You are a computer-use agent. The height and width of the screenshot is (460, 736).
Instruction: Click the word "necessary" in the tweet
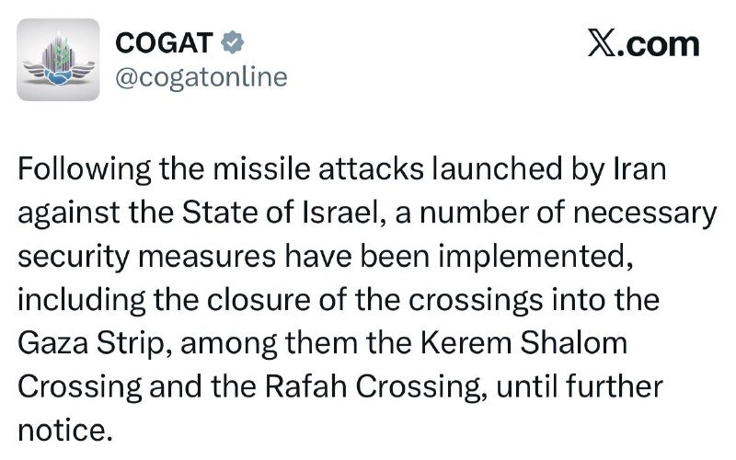click(645, 213)
